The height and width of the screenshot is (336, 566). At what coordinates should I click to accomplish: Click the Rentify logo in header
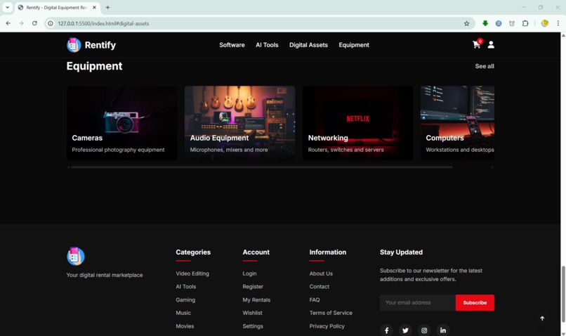pos(74,45)
